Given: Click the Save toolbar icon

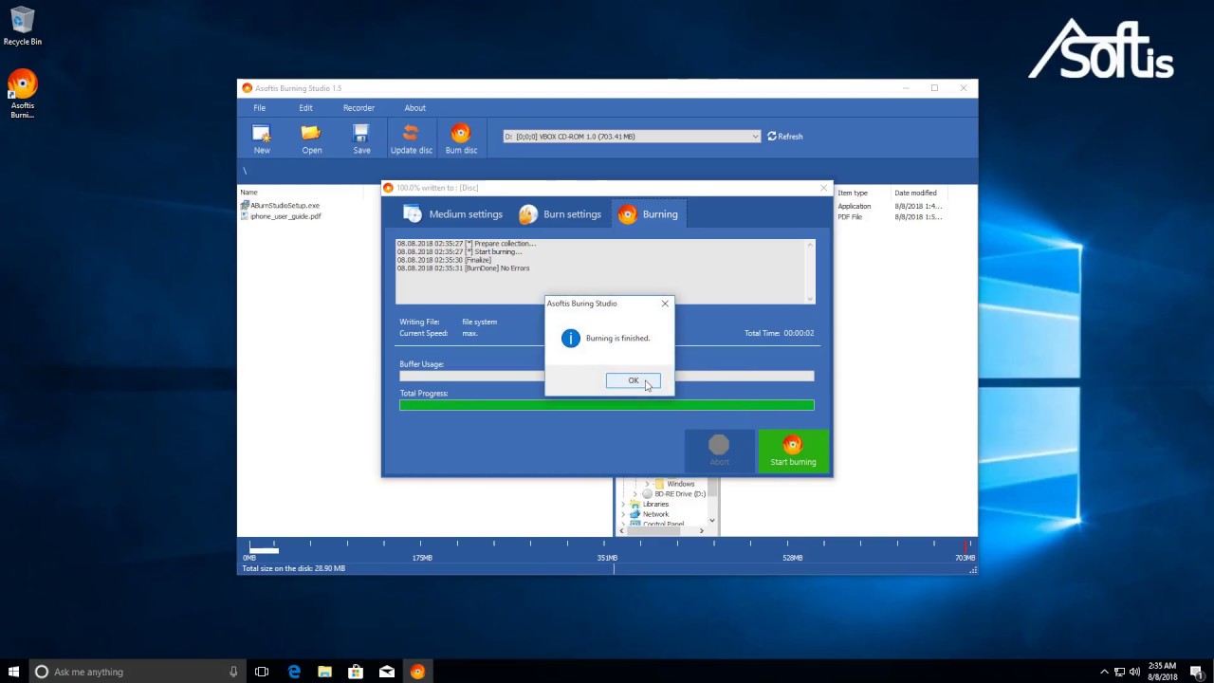Looking at the screenshot, I should 361,138.
